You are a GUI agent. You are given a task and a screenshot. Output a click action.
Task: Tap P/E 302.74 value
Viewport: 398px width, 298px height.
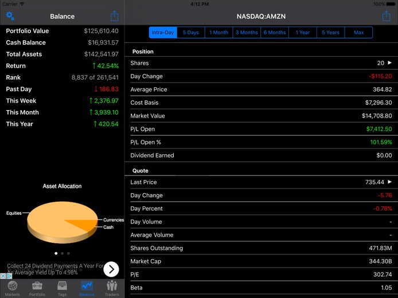click(383, 275)
